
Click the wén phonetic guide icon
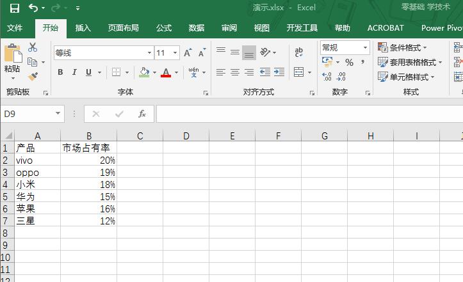tap(193, 72)
